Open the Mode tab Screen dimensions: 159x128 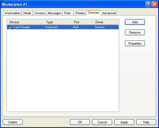click(x=27, y=13)
